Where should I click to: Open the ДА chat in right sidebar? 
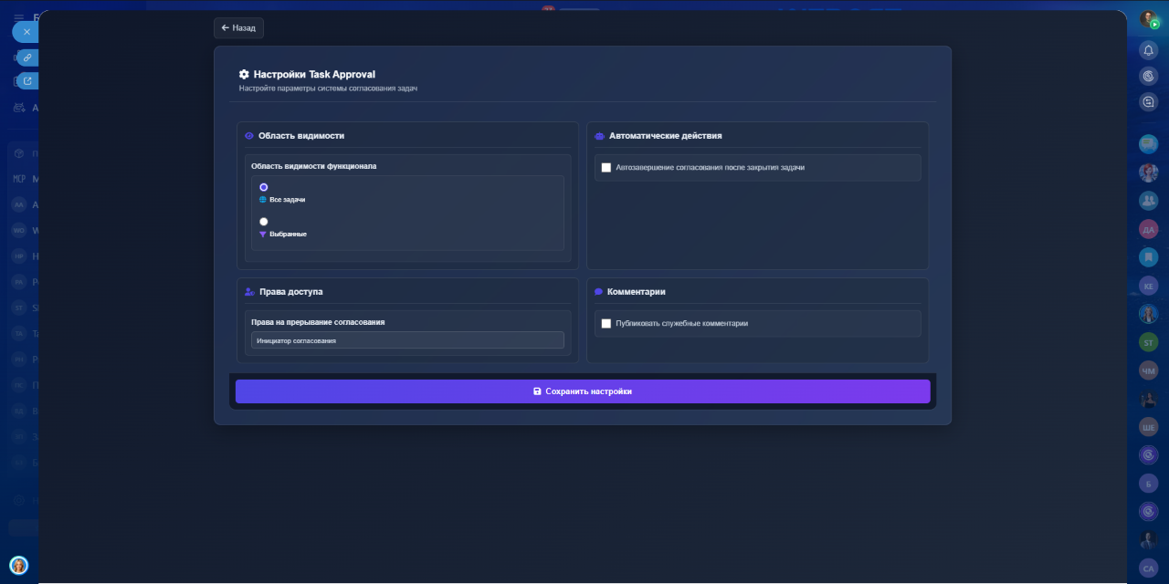[x=1149, y=229]
